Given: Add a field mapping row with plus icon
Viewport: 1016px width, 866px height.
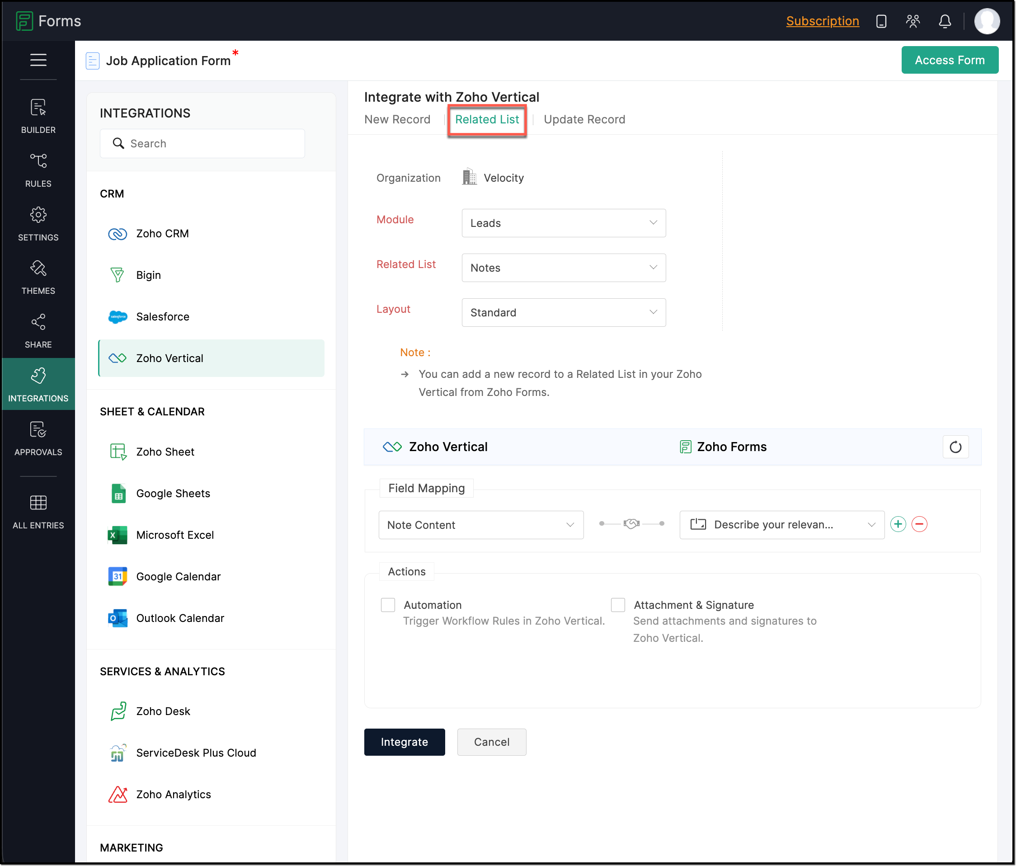Looking at the screenshot, I should [x=897, y=524].
